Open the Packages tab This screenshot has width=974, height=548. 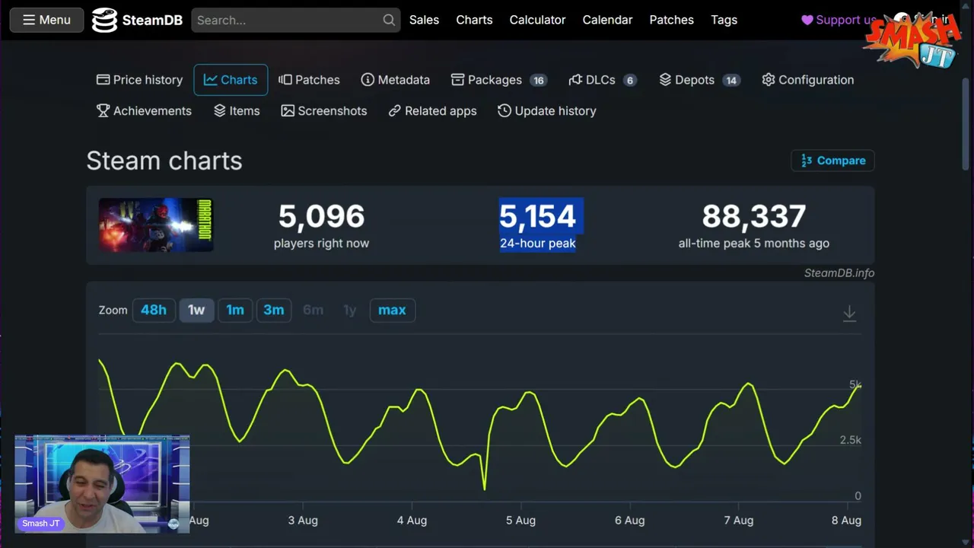point(498,80)
